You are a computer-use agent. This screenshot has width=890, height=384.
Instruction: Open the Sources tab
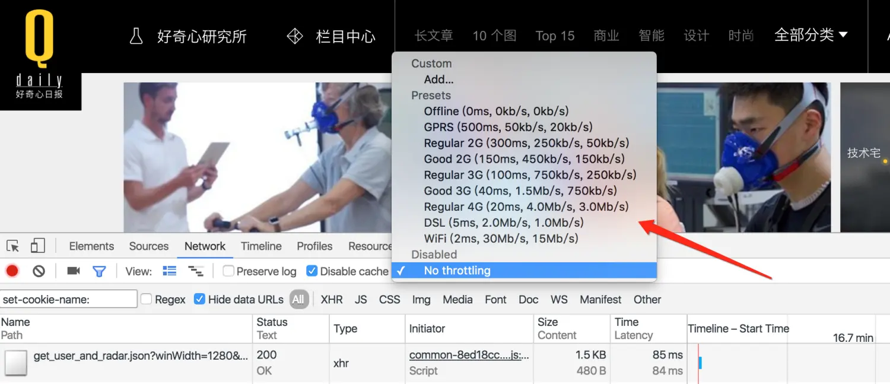click(149, 246)
